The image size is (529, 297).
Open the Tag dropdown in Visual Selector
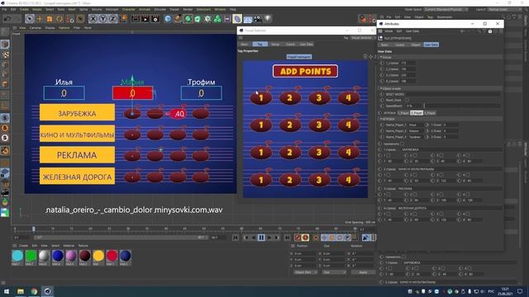(363, 38)
